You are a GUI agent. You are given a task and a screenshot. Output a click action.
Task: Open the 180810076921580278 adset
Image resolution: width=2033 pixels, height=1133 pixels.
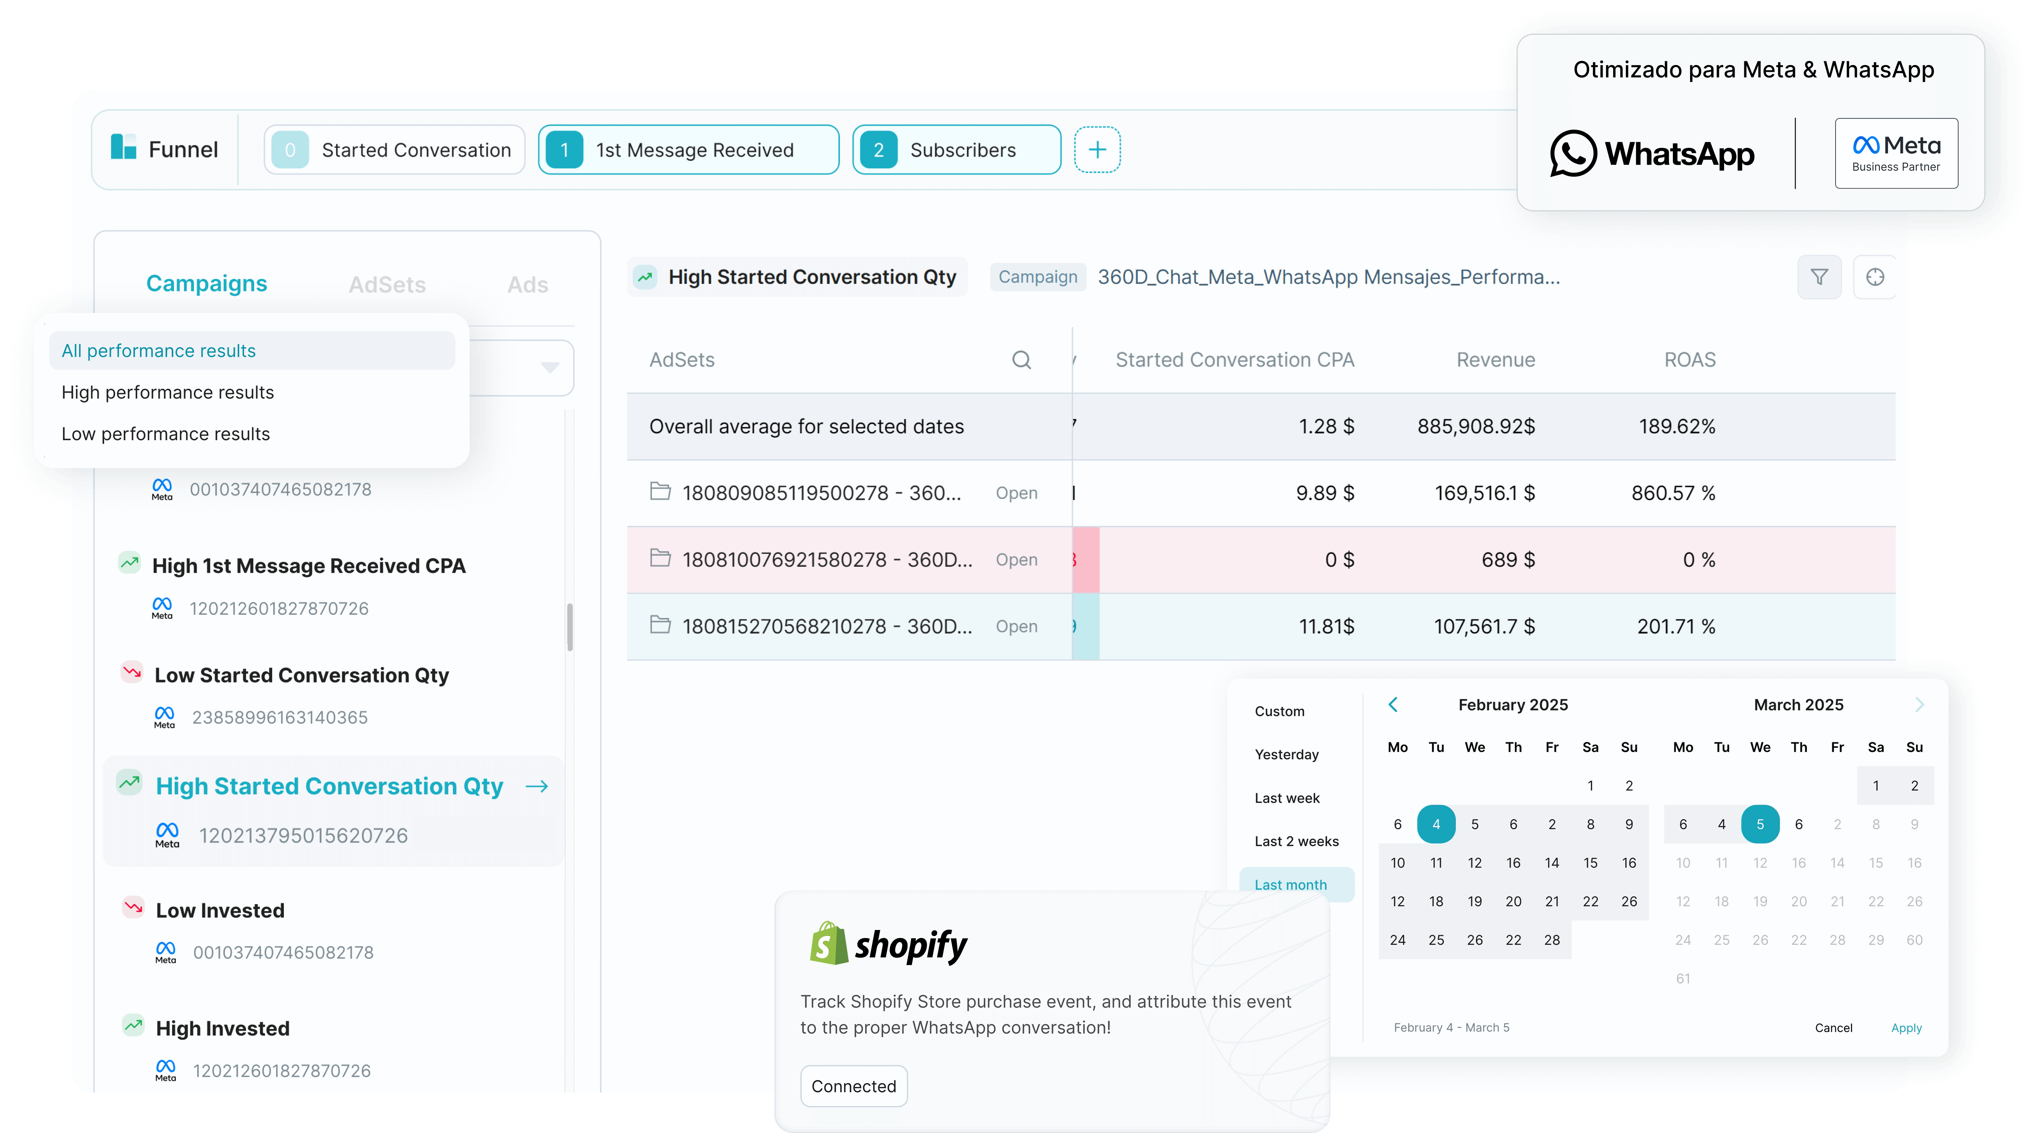(1016, 559)
